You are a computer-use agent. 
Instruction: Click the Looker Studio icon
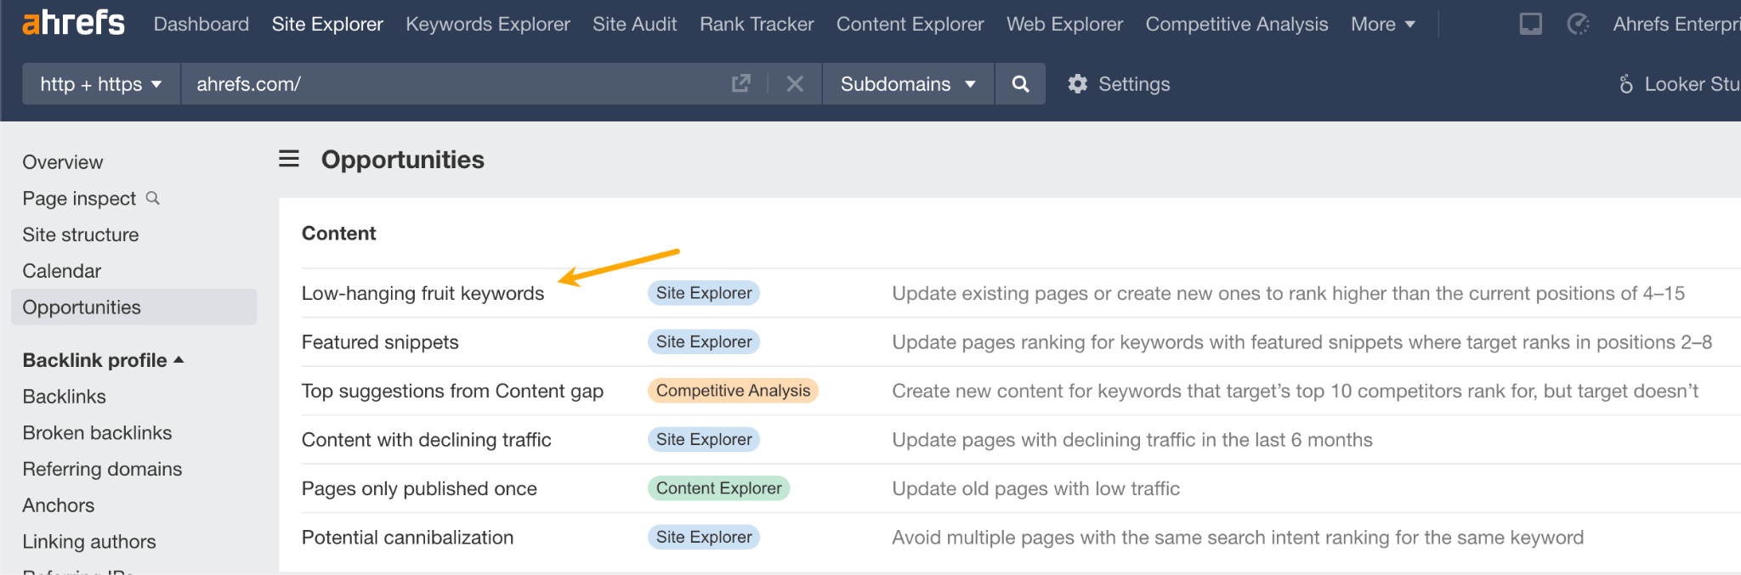coord(1626,83)
